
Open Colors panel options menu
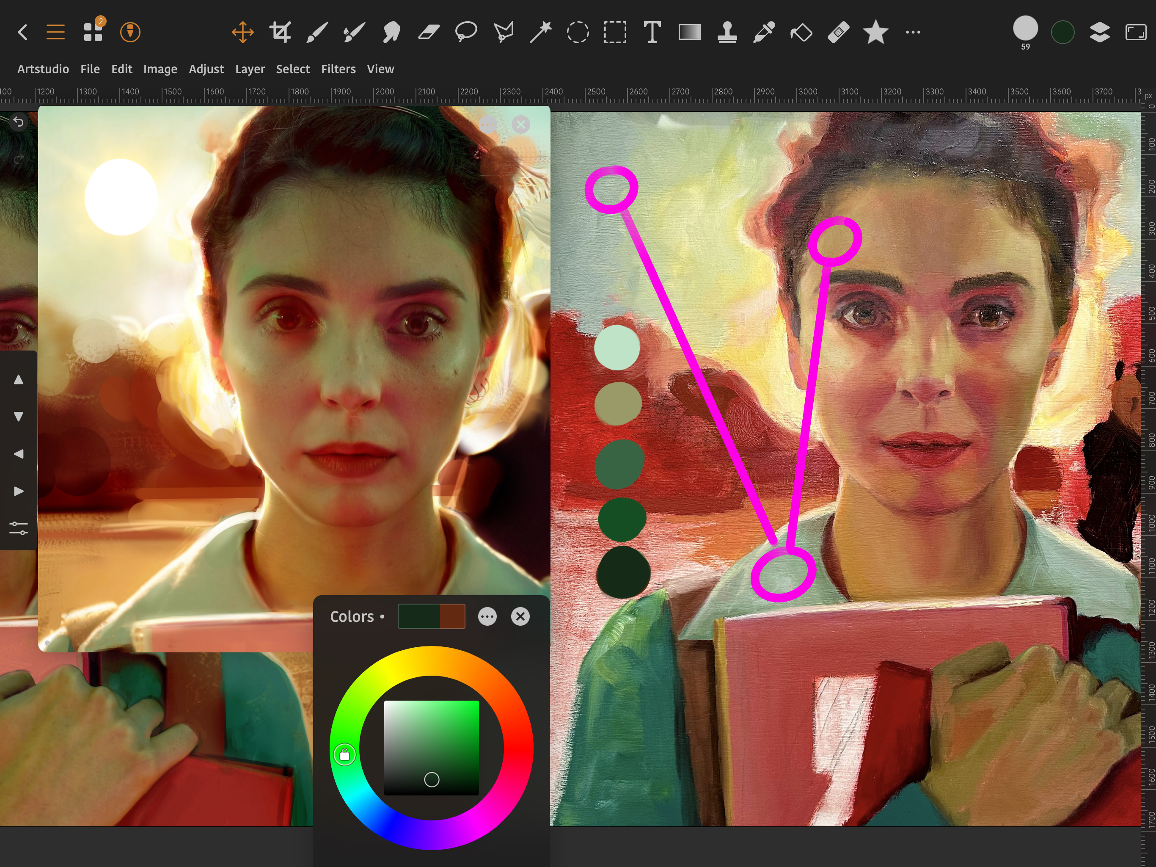[487, 616]
